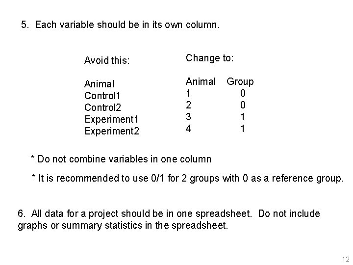Click the 'Experiment1' entry
The height and width of the screenshot is (265, 353).
point(112,119)
